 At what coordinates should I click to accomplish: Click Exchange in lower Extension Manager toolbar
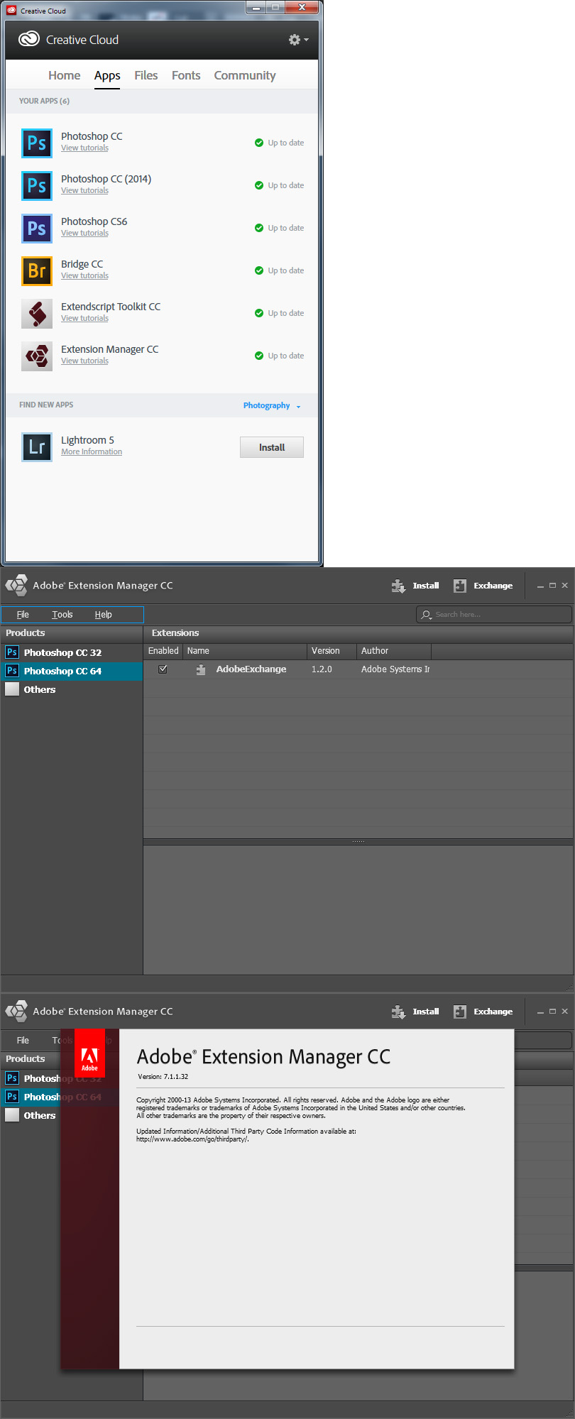coord(483,1012)
